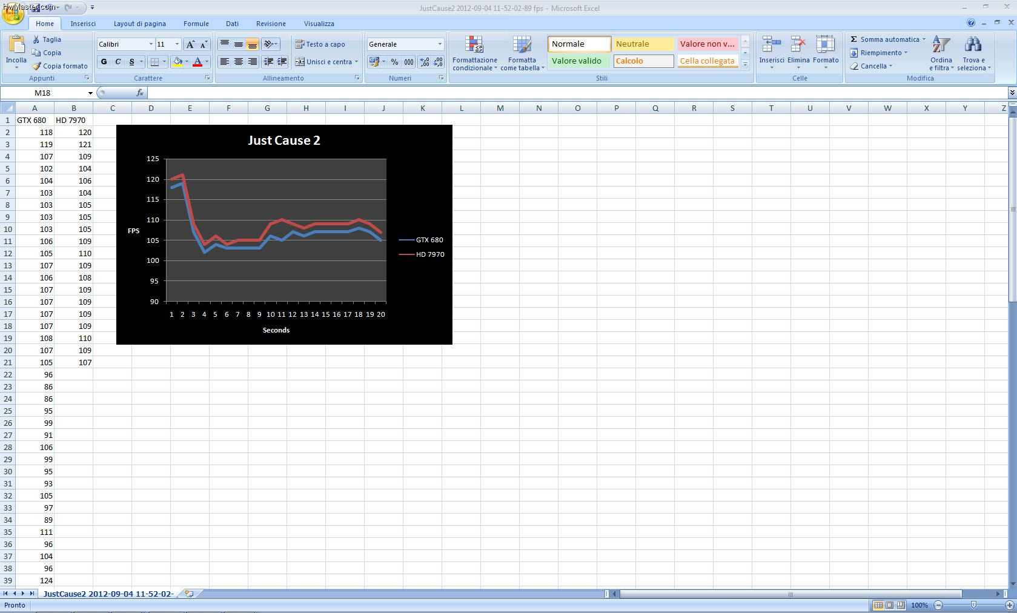
Task: Click the Incolla paste icon
Action: tap(16, 45)
